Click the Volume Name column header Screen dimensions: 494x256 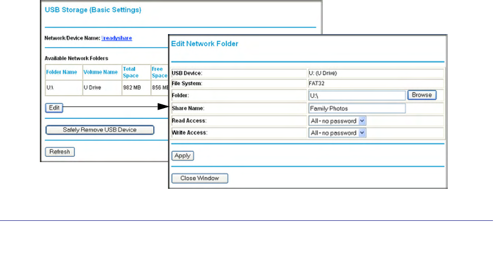(100, 72)
